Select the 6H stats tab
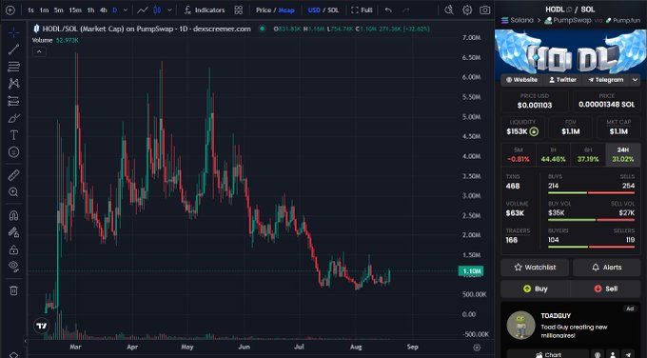This screenshot has height=358, width=647. [588, 155]
